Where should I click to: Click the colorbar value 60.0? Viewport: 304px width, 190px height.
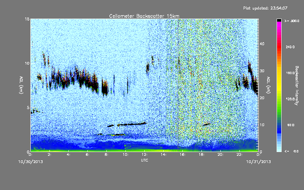(291, 125)
